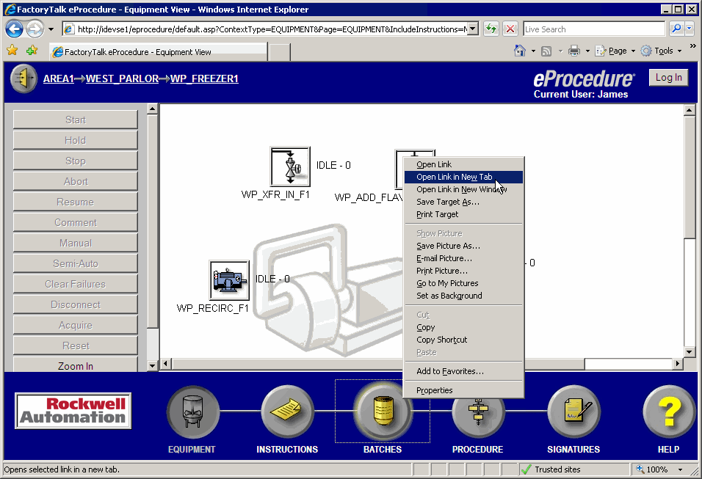Viewport: 702px width, 479px height.
Task: Open the Tools menu dropdown
Action: click(661, 51)
